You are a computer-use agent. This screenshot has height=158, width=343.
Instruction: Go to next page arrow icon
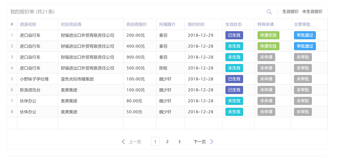211,141
